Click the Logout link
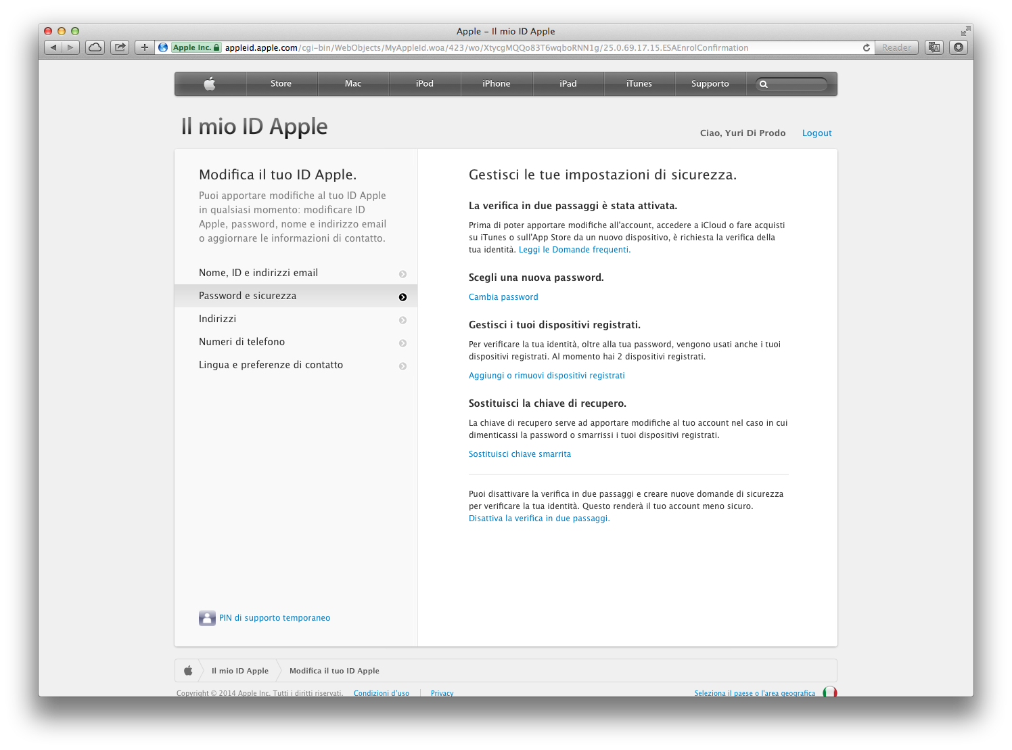The height and width of the screenshot is (750, 1012). pyautogui.click(x=816, y=133)
